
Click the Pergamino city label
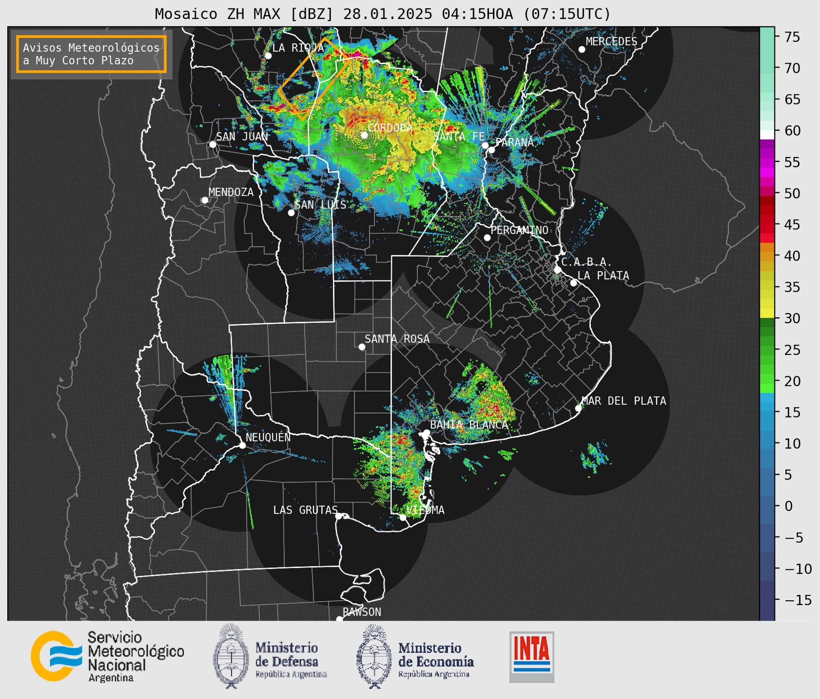pyautogui.click(x=519, y=230)
